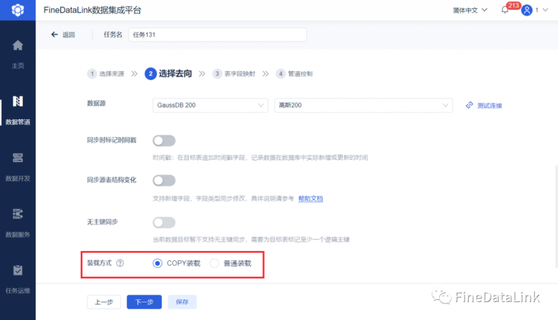Image resolution: width=558 pixels, height=320 pixels.
Task: Click the 保存 button
Action: pyautogui.click(x=182, y=302)
